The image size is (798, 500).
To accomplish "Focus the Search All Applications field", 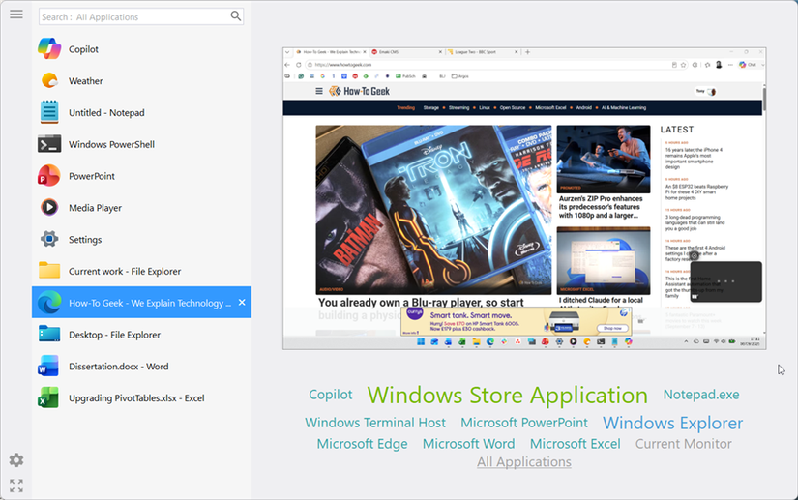I will pyautogui.click(x=141, y=16).
